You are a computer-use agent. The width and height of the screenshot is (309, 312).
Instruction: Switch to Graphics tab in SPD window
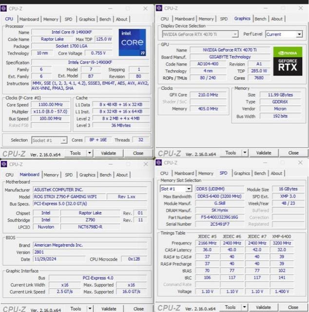[242, 174]
